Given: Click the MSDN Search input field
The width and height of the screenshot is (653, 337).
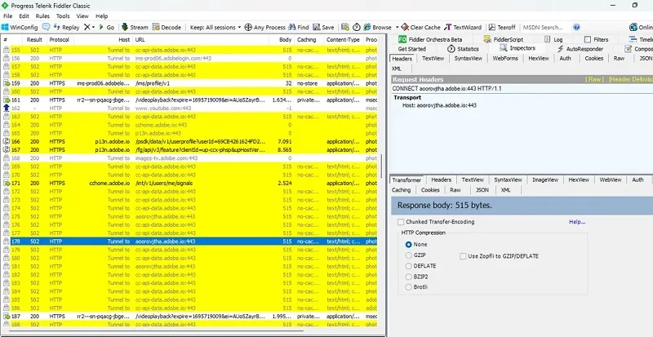Looking at the screenshot, I should coord(545,27).
